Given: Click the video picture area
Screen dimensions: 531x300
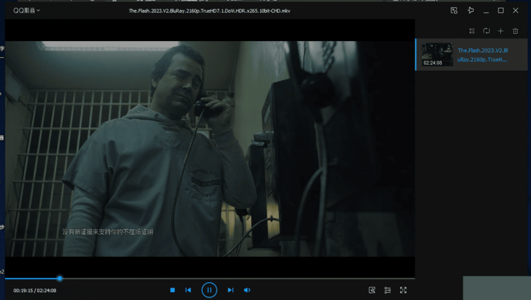Looking at the screenshot, I should click(210, 148).
